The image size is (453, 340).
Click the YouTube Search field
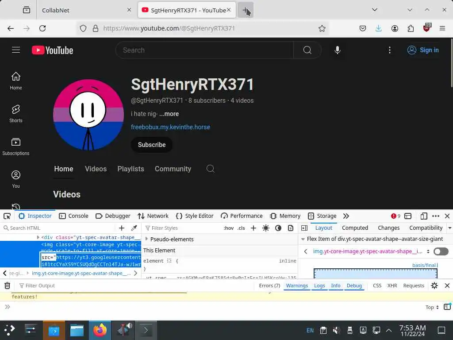(204, 50)
